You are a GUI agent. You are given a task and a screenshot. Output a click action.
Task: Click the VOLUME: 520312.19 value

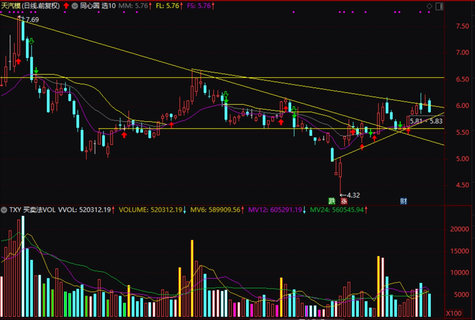tap(150, 210)
